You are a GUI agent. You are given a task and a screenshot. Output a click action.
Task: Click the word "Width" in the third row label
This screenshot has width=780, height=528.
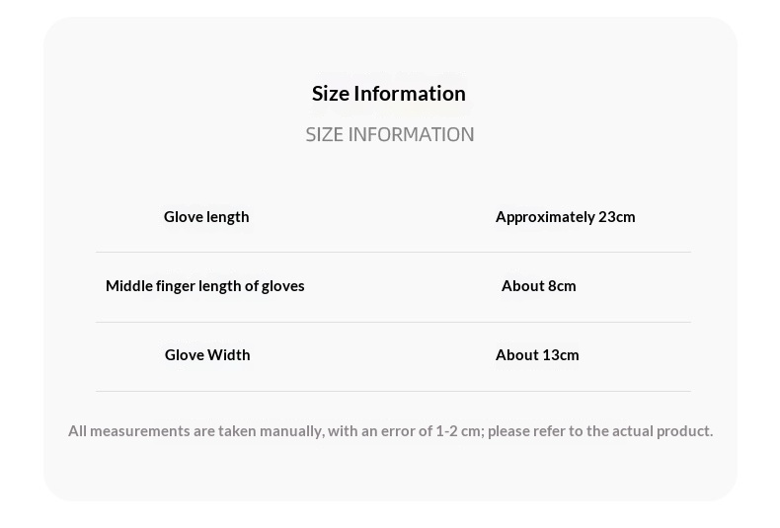[228, 355]
